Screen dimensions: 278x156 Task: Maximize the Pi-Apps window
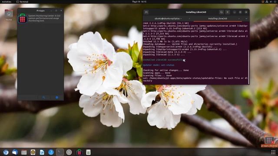[x=56, y=11]
